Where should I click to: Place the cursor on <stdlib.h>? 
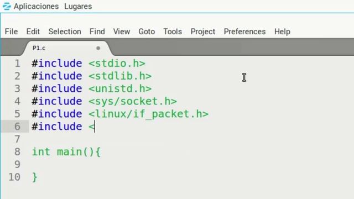pyautogui.click(x=120, y=76)
